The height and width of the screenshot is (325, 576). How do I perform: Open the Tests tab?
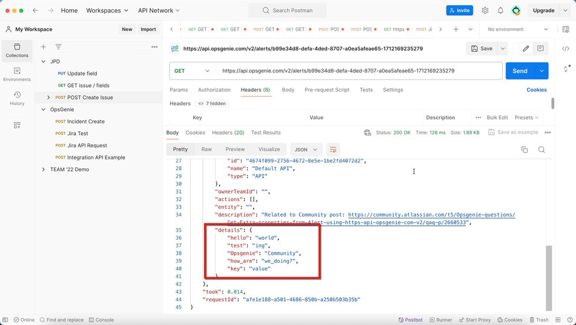(366, 89)
